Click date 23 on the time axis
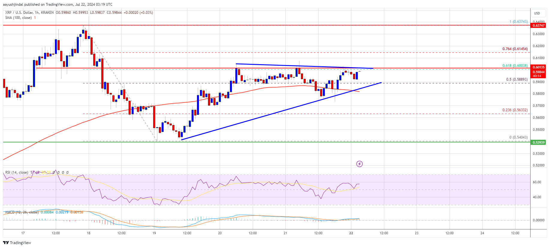This screenshot has height=248, width=550. pyautogui.click(x=417, y=233)
